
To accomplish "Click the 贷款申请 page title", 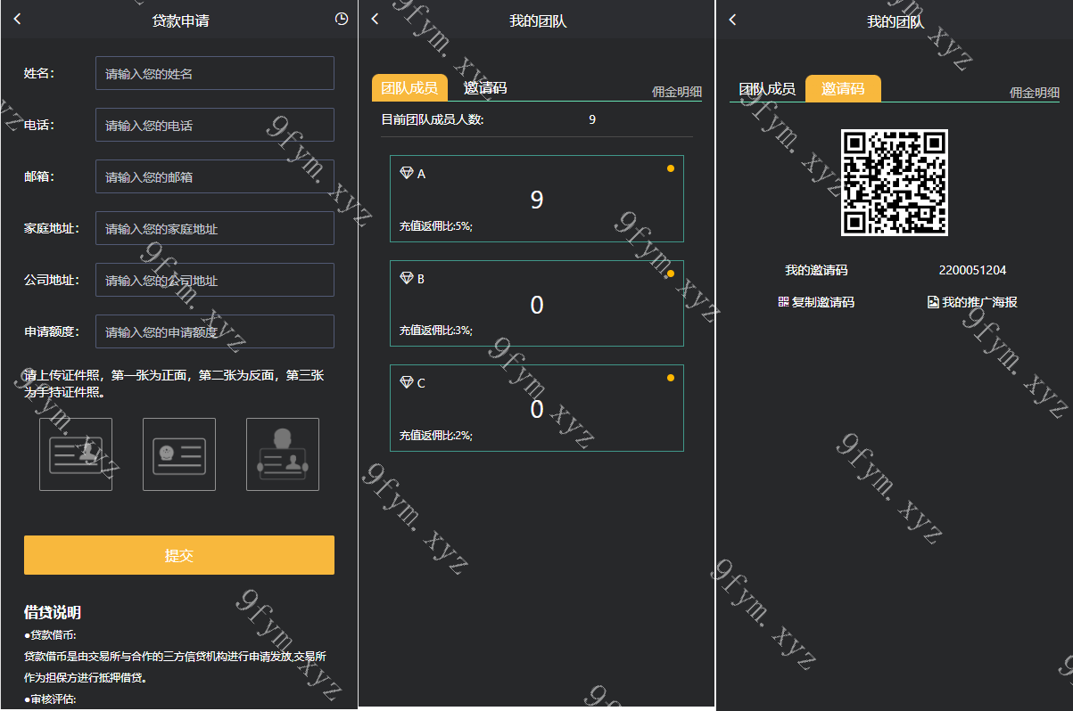I will tap(181, 20).
